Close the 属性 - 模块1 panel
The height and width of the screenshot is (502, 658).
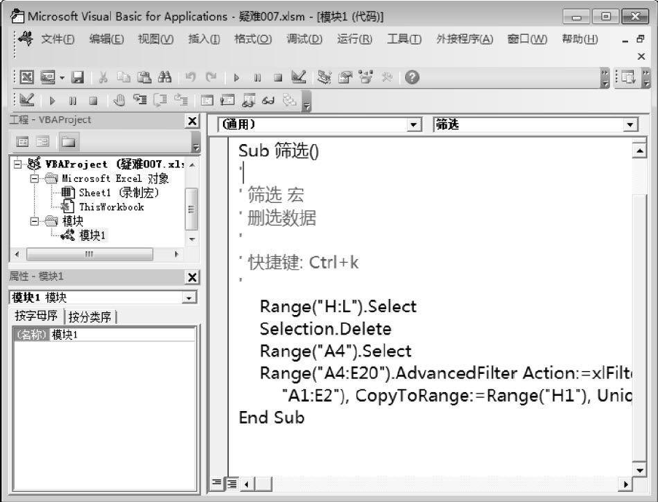tap(192, 277)
